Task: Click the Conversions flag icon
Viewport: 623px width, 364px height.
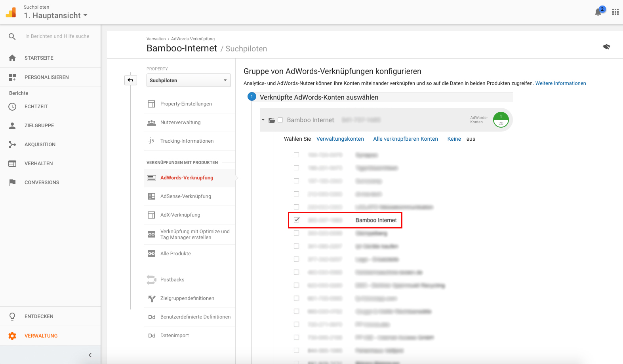Action: click(x=12, y=183)
